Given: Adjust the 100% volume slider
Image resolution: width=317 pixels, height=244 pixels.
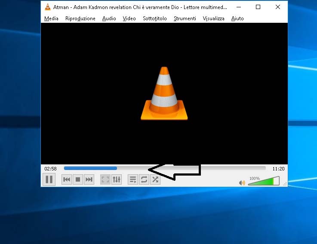Looking at the screenshot, I should [x=264, y=181].
